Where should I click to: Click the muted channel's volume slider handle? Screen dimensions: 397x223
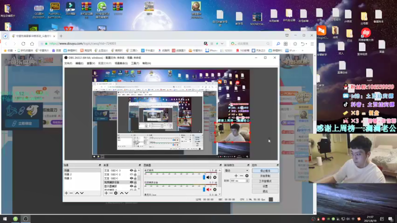click(x=204, y=189)
